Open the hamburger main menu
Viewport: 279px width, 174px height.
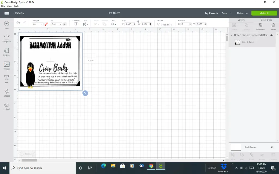[x=7, y=13]
